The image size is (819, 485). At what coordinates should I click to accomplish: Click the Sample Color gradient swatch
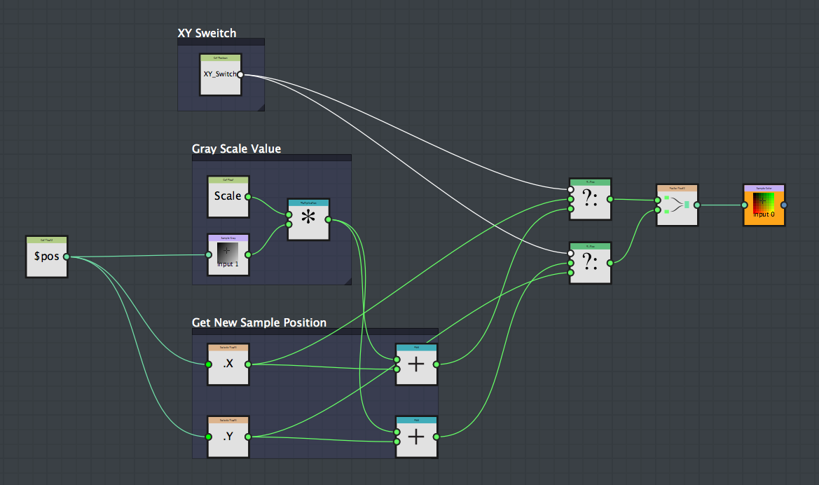click(762, 203)
